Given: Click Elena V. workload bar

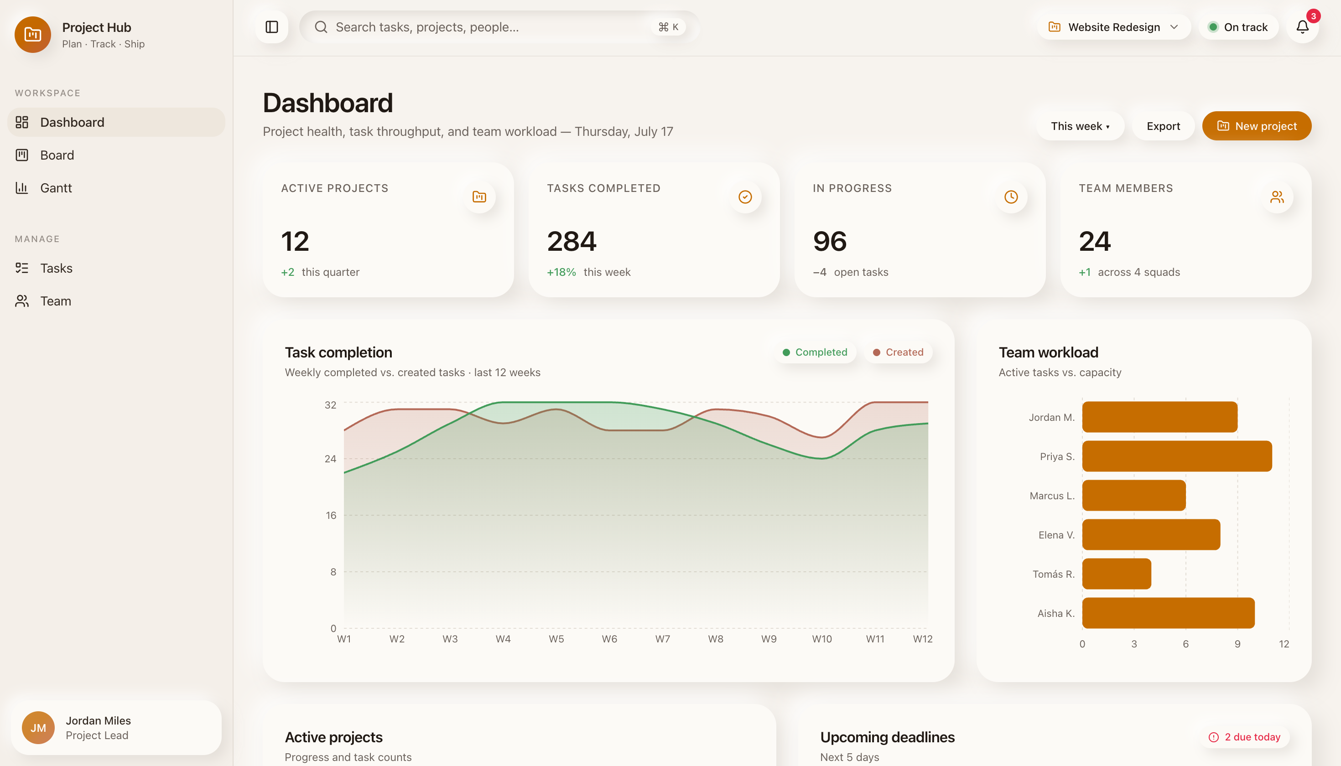Looking at the screenshot, I should coord(1151,534).
